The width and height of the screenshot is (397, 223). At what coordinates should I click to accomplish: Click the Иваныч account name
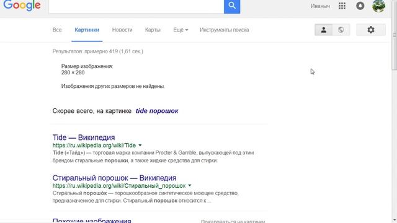320,6
